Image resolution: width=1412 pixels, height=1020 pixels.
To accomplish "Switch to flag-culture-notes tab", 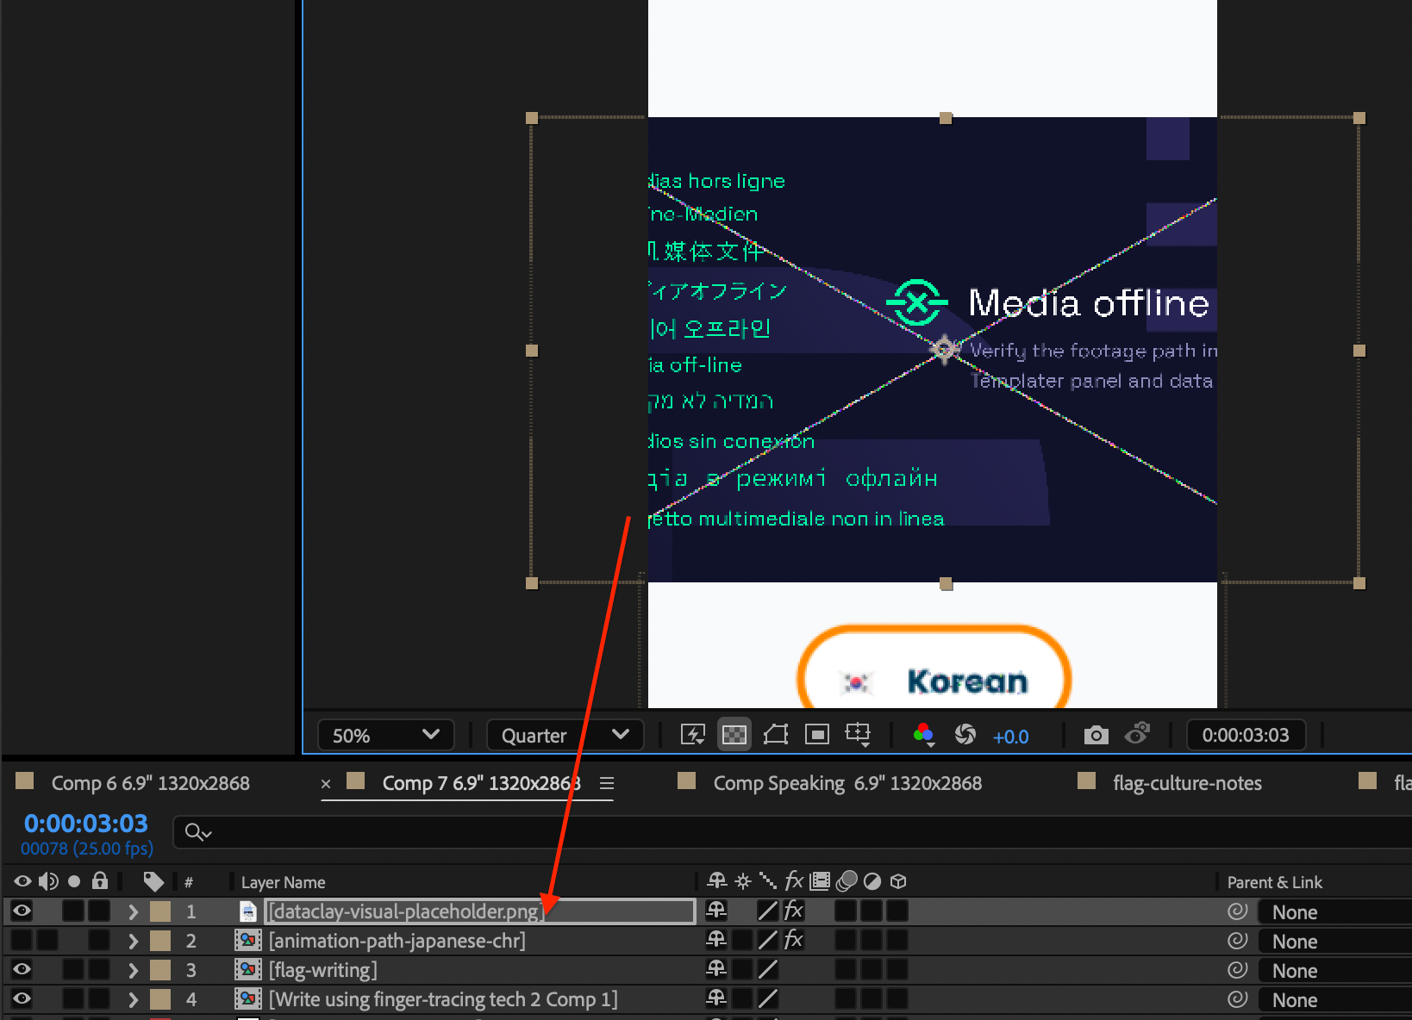I will [x=1187, y=783].
